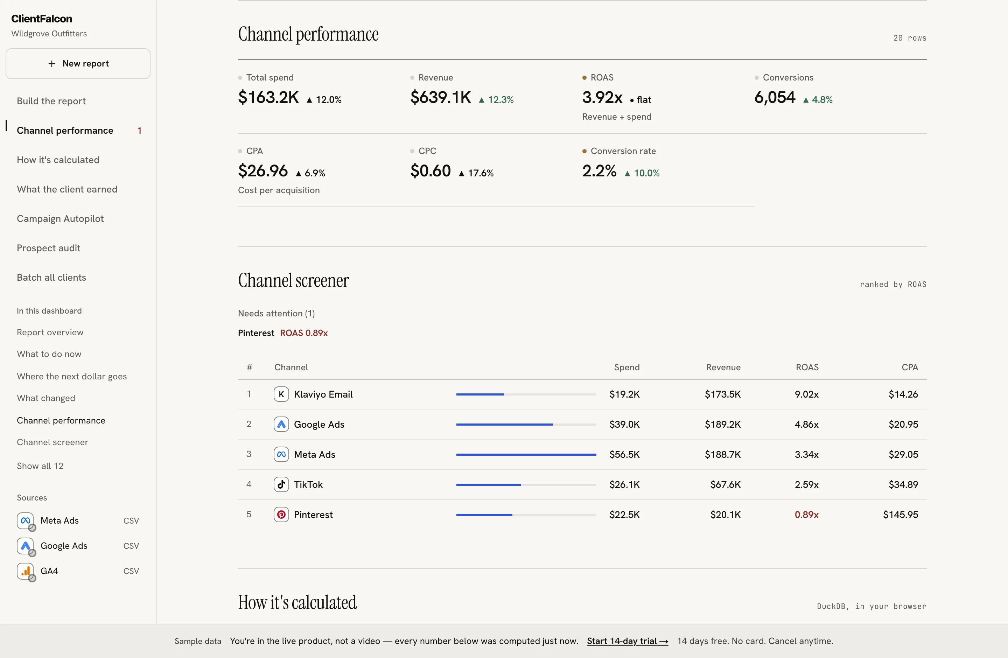Jump to Where the next dollar goes
The image size is (1008, 658).
tap(72, 376)
